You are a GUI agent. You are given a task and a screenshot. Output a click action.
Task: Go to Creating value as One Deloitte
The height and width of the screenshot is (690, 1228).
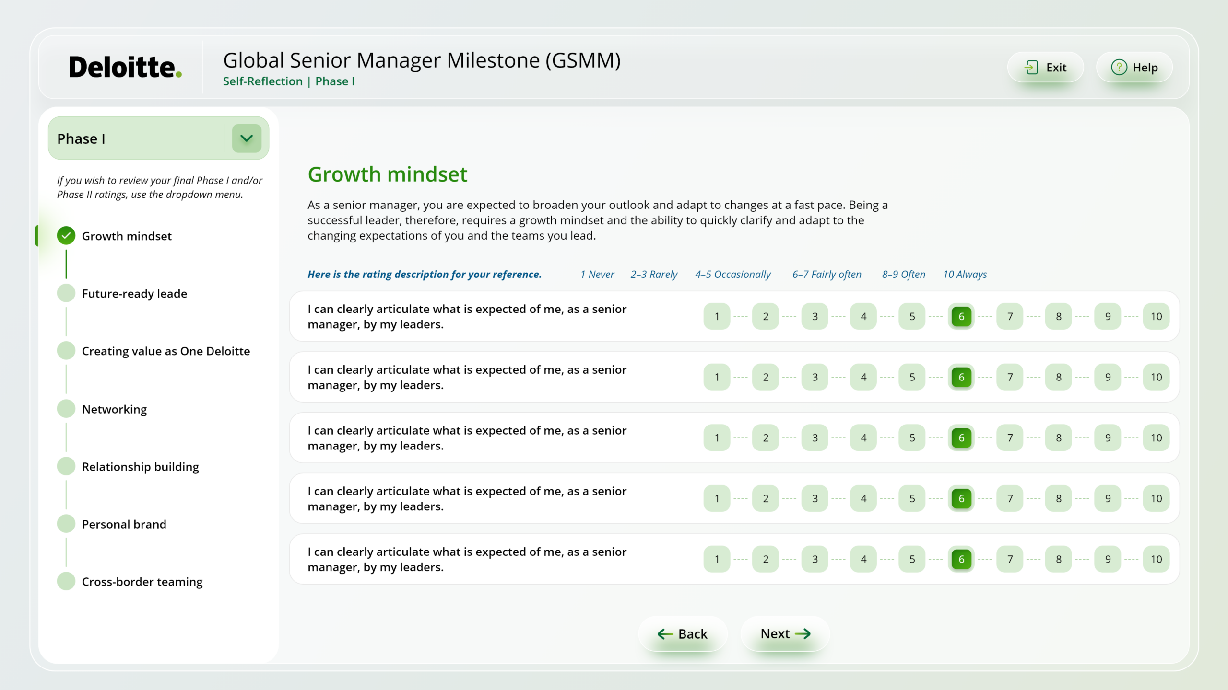(165, 351)
